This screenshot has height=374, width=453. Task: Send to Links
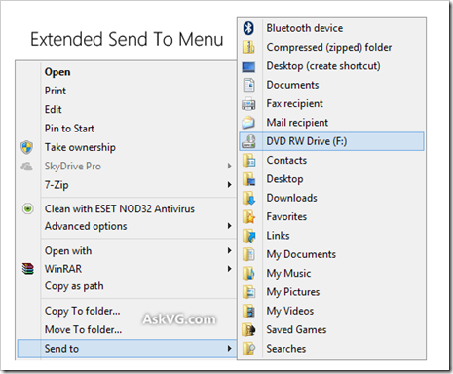point(279,236)
